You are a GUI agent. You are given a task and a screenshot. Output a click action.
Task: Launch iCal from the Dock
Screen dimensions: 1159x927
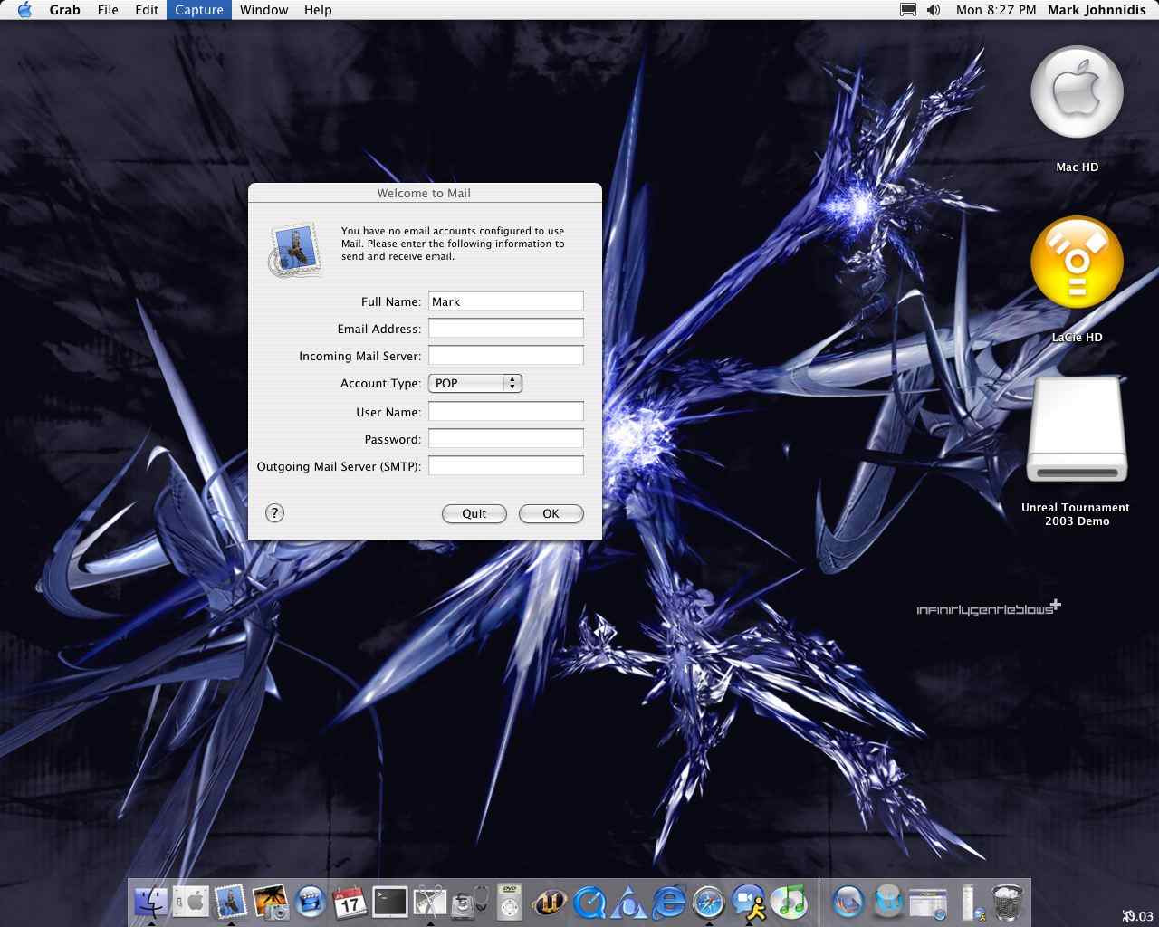point(350,903)
